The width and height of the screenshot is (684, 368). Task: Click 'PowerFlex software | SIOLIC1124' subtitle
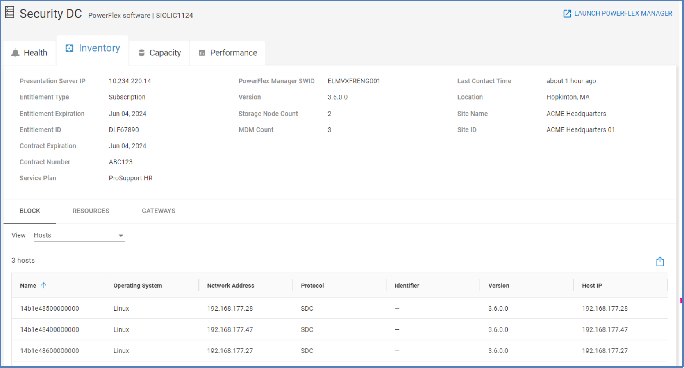pos(141,16)
